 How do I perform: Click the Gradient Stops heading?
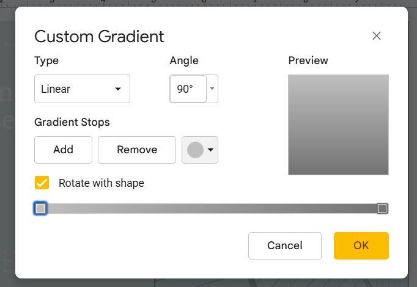point(72,122)
